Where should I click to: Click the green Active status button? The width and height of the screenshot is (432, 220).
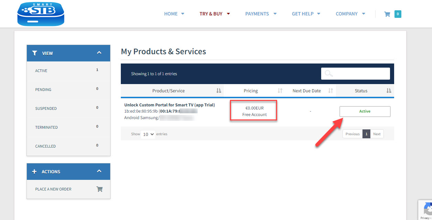365,112
